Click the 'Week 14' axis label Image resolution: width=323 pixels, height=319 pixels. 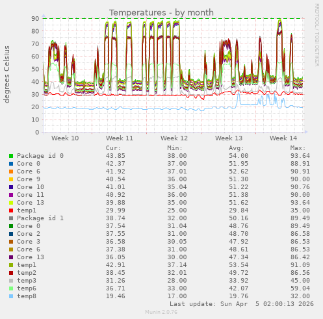pos(283,138)
